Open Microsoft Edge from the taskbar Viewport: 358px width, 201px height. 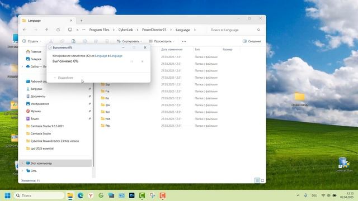tap(81, 195)
